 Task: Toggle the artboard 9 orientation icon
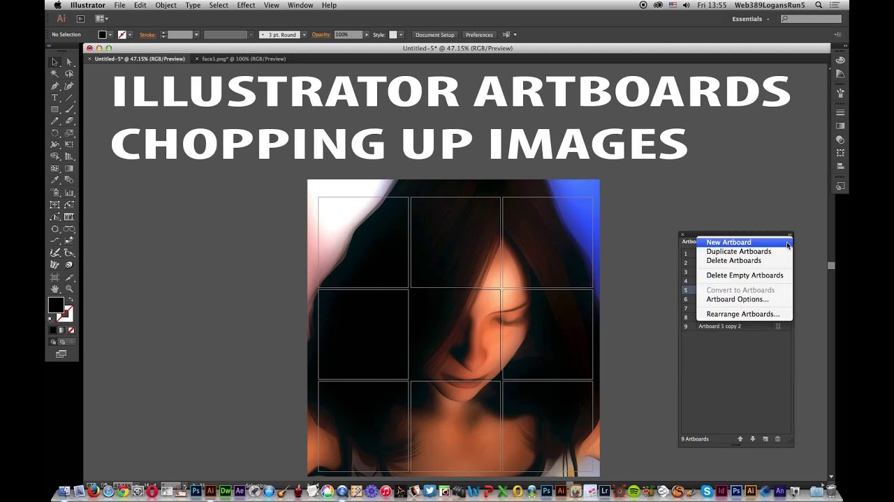(x=778, y=326)
